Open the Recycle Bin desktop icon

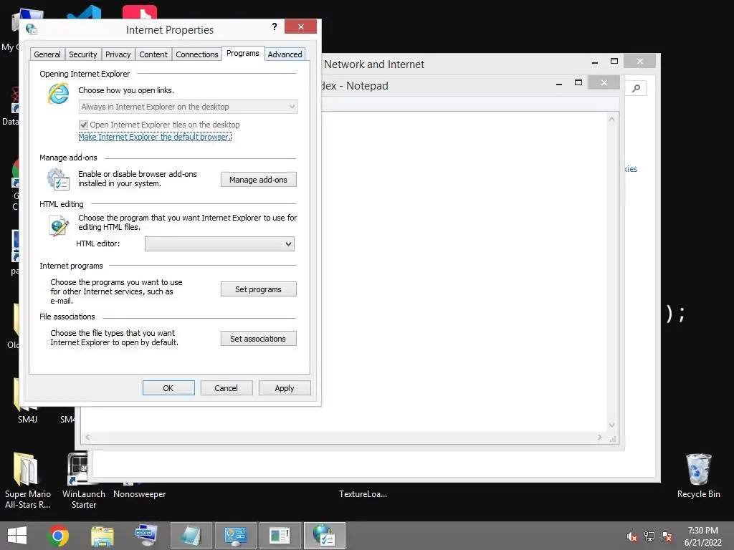[698, 469]
